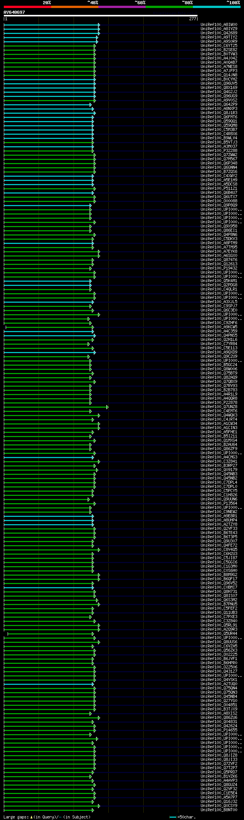Screen dimensions: 244x820
Task: Click the green ~80% identity legend segment
Action: 169,6
